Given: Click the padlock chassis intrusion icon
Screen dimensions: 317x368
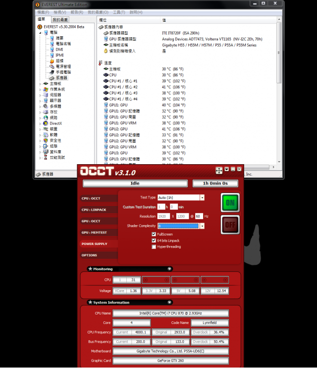Looking at the screenshot, I should (106, 51).
